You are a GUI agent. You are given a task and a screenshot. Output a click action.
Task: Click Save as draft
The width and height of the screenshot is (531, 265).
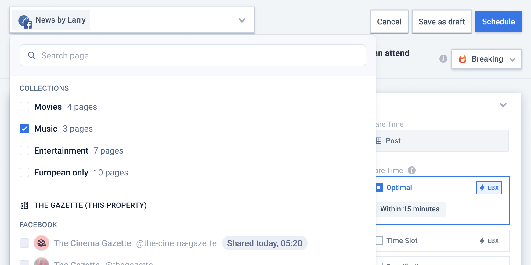click(442, 22)
